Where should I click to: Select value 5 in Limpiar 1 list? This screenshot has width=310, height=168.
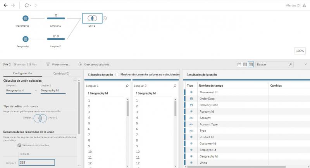point(89,123)
